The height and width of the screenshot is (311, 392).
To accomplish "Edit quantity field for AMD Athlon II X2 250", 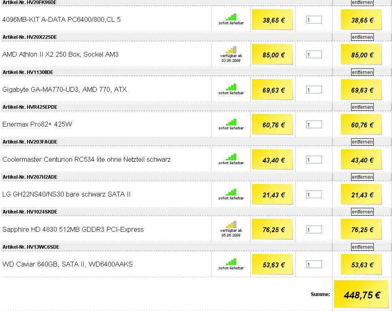I will click(314, 55).
